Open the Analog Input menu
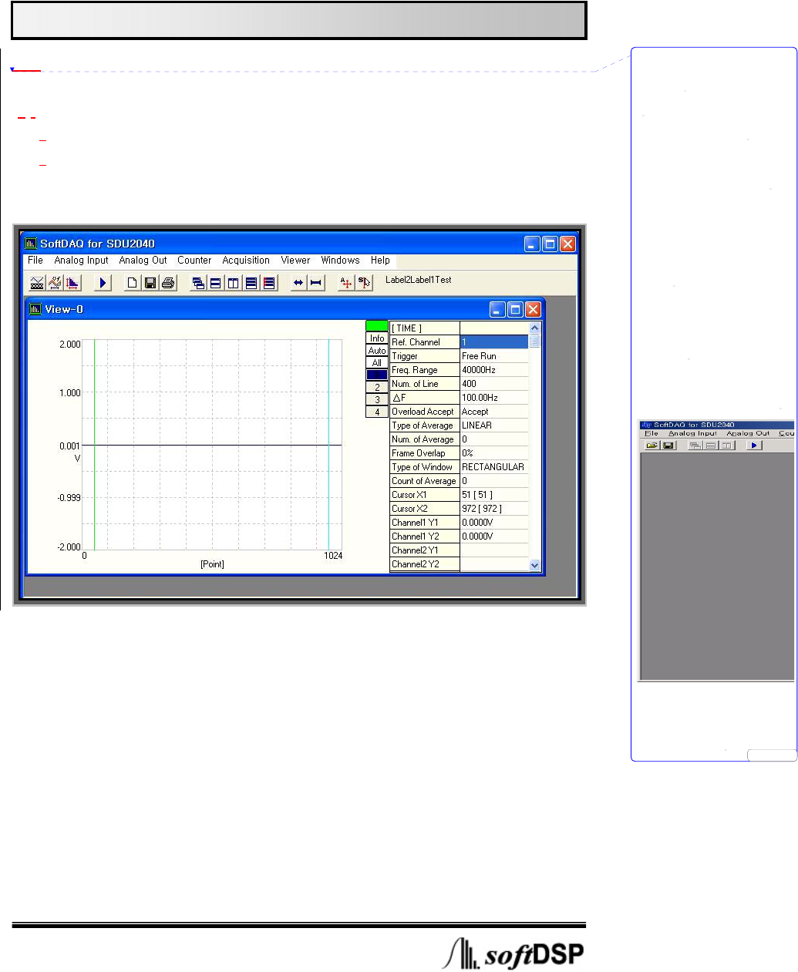 pos(81,261)
